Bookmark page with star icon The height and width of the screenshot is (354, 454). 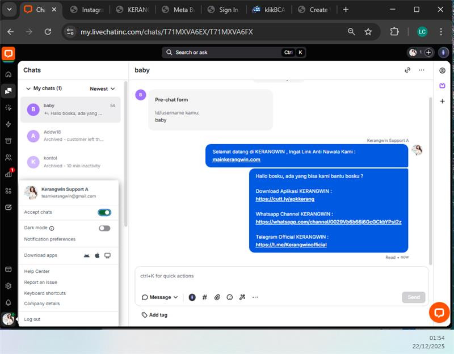[x=368, y=32]
